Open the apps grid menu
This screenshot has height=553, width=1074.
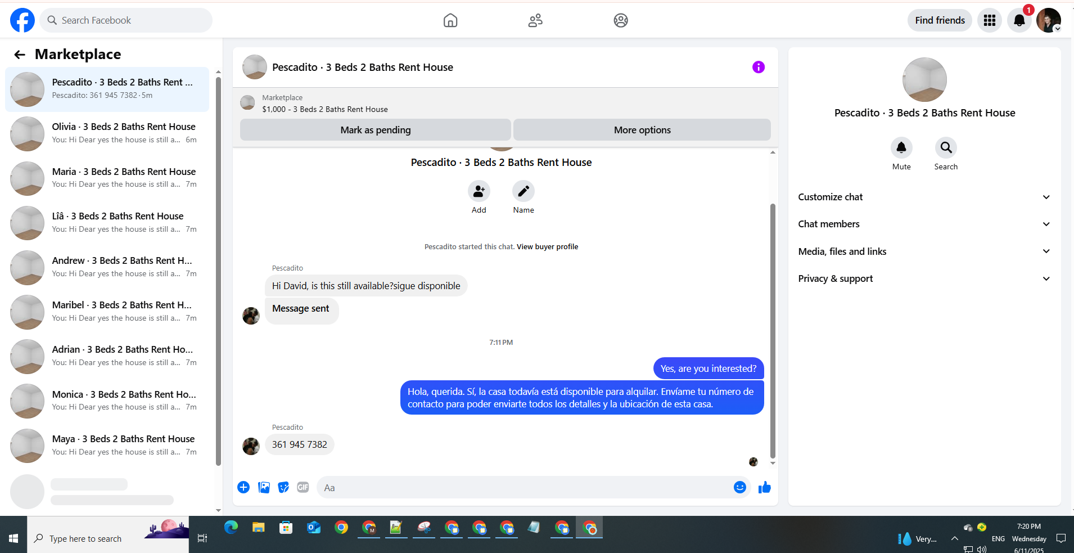(x=990, y=20)
